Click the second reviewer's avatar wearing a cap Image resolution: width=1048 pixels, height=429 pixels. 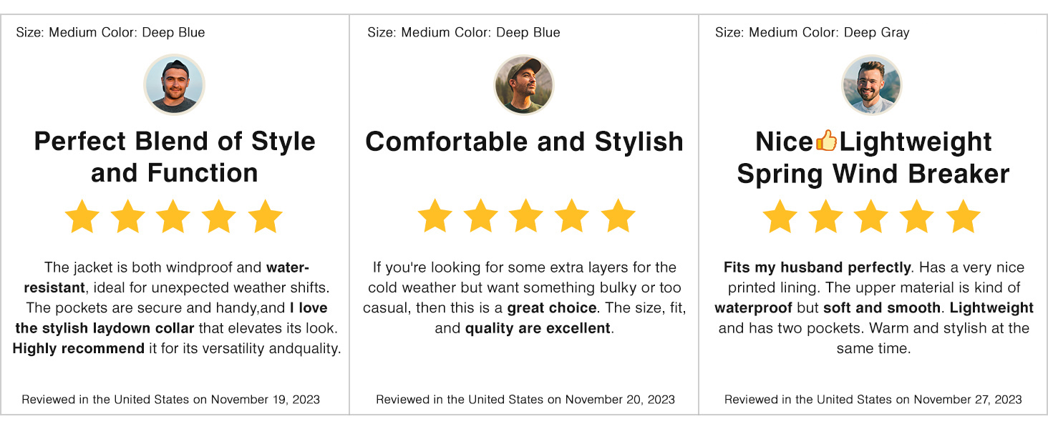coord(524,84)
